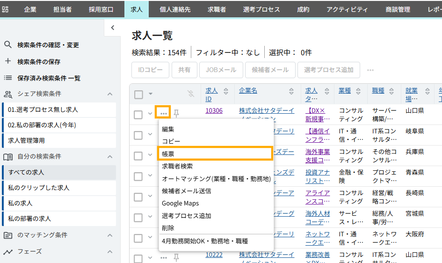The height and width of the screenshot is (263, 442).
Task: Click the apps grid icon in top-left
Action: (5, 9)
